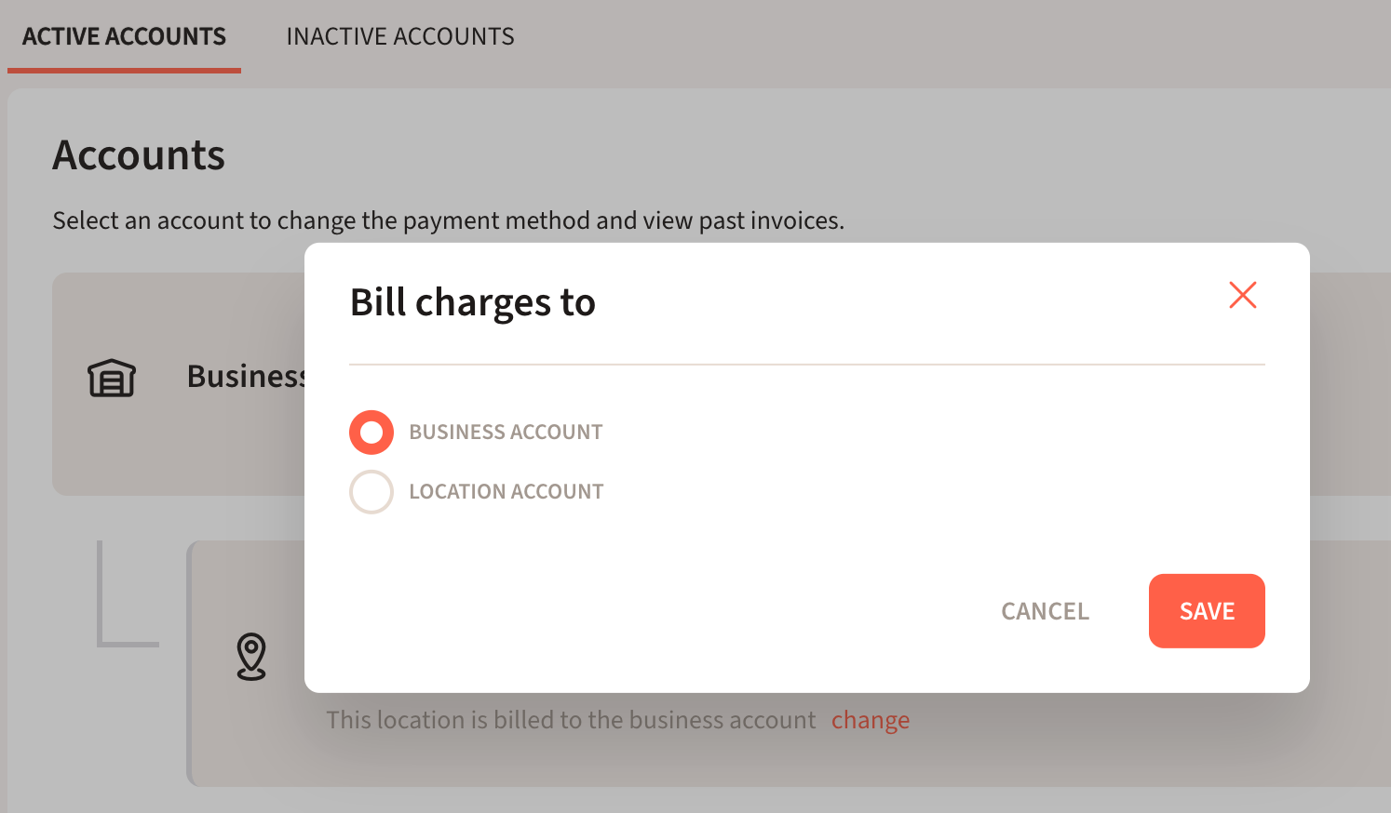
Task: Click the business building icon
Action: pyautogui.click(x=112, y=378)
